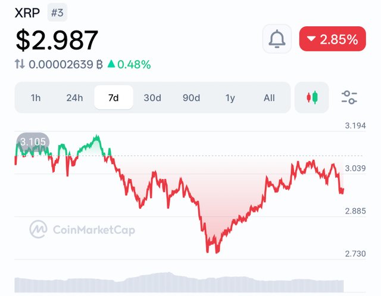This screenshot has height=296, width=381.
Task: Tap the green 0.48% BTC change
Action: click(x=129, y=64)
